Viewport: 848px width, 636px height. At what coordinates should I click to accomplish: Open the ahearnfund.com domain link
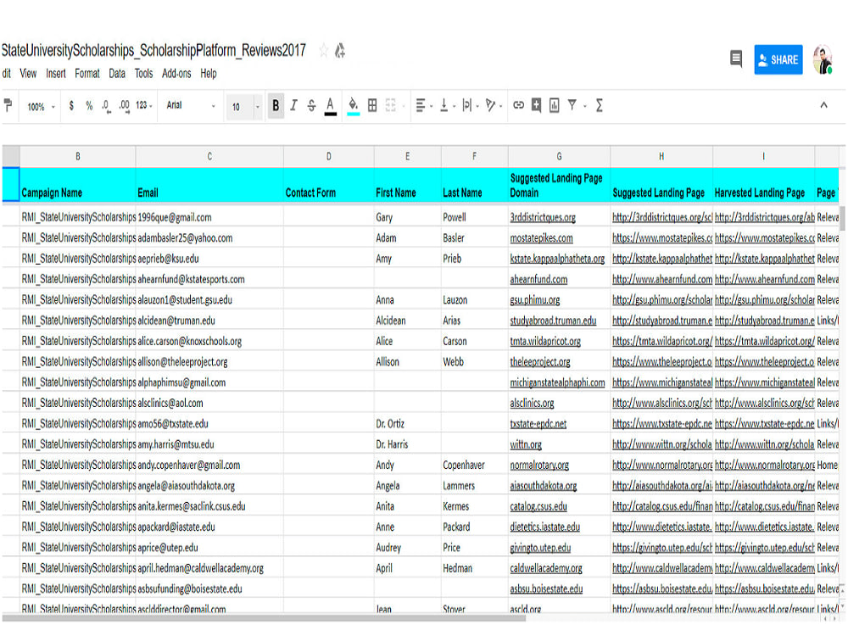pos(538,280)
